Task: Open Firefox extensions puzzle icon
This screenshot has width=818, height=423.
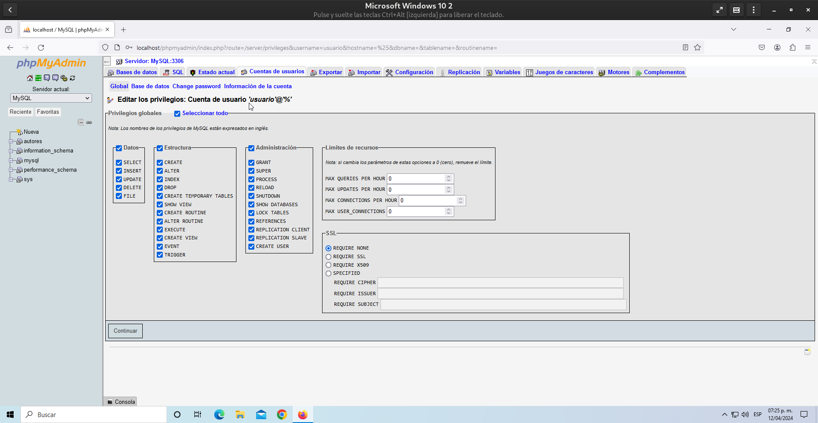Action: (792, 47)
